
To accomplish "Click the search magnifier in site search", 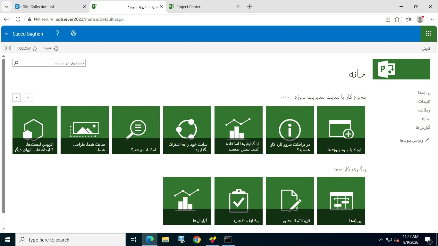I will pos(16,63).
